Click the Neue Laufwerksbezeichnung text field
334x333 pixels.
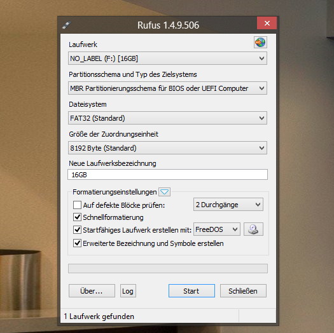pos(168,175)
